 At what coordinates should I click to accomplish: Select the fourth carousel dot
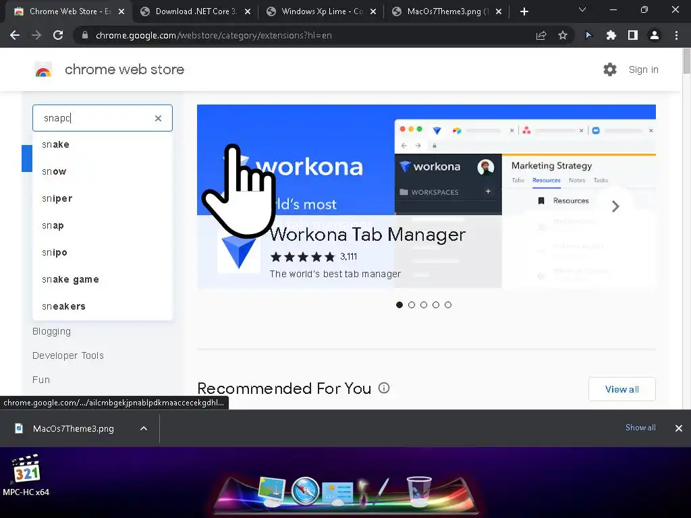[436, 305]
